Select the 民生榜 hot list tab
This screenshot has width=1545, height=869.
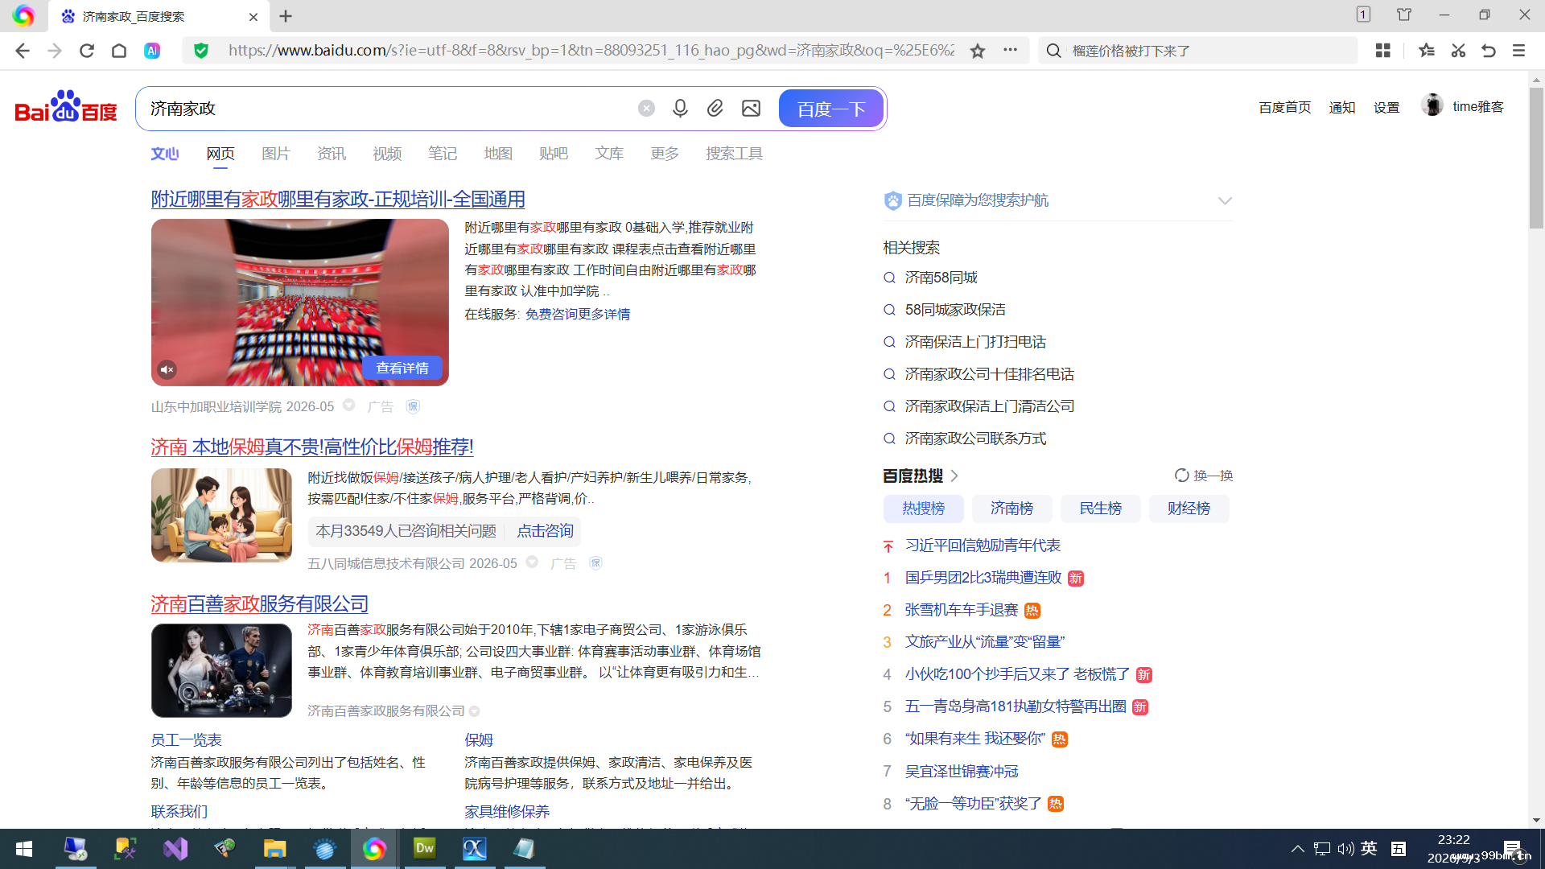point(1100,509)
